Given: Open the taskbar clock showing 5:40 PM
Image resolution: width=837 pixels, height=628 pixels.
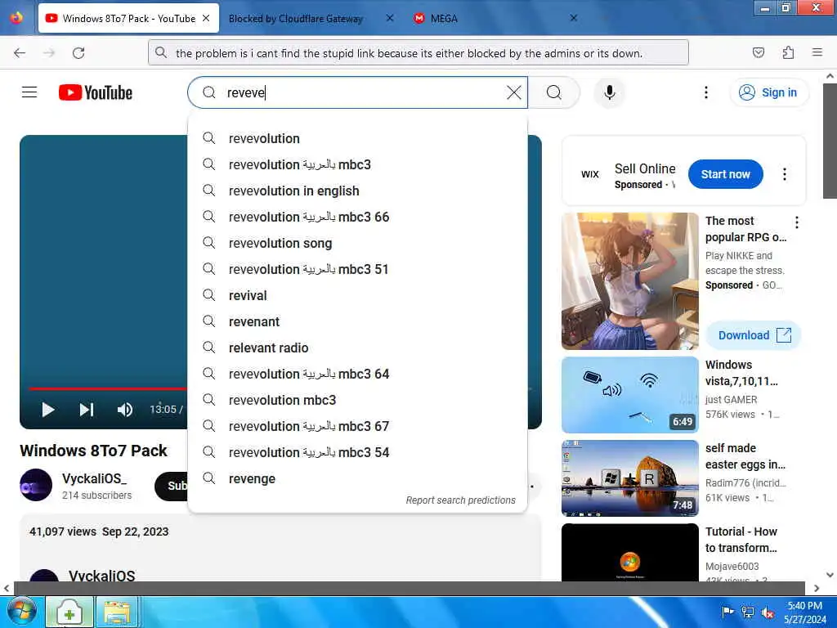Looking at the screenshot, I should pos(804,612).
